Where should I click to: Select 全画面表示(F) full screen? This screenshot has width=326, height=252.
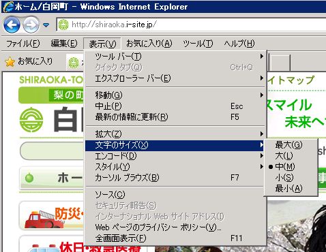pos(175,238)
